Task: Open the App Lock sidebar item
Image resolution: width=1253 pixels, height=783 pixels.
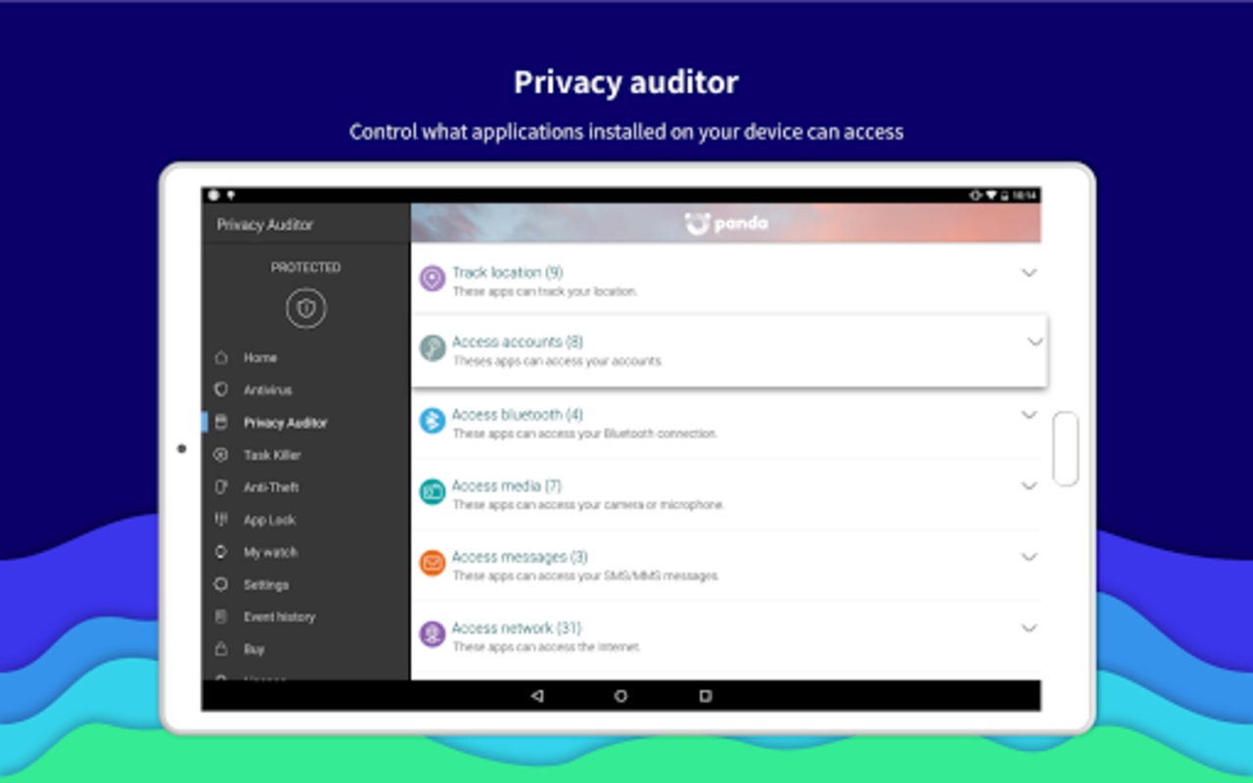Action: pyautogui.click(x=269, y=521)
